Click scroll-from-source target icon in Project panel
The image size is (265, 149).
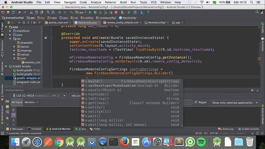(x=24, y=23)
